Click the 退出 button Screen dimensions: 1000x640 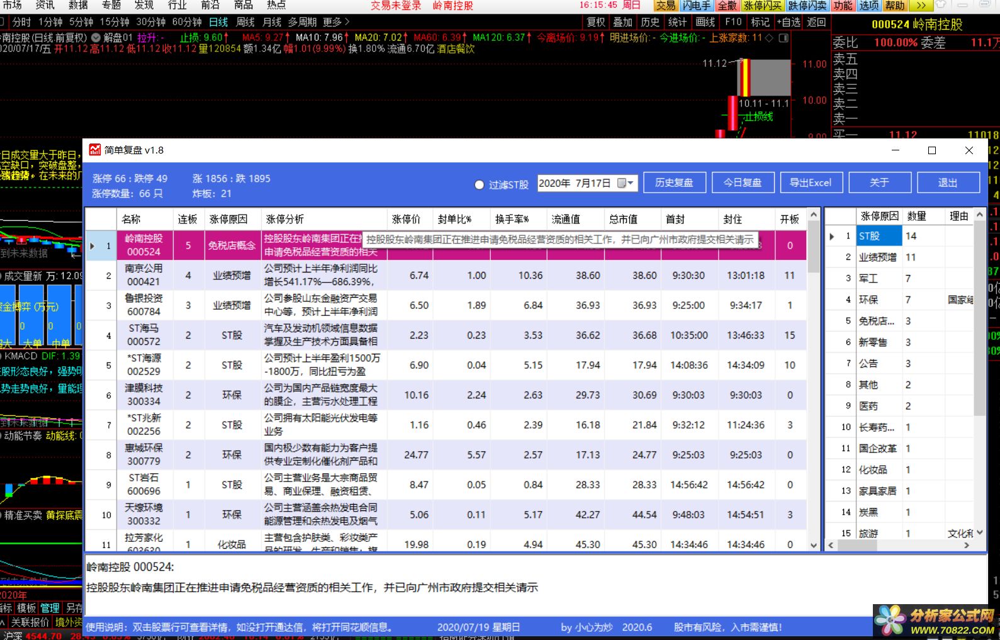pyautogui.click(x=948, y=182)
